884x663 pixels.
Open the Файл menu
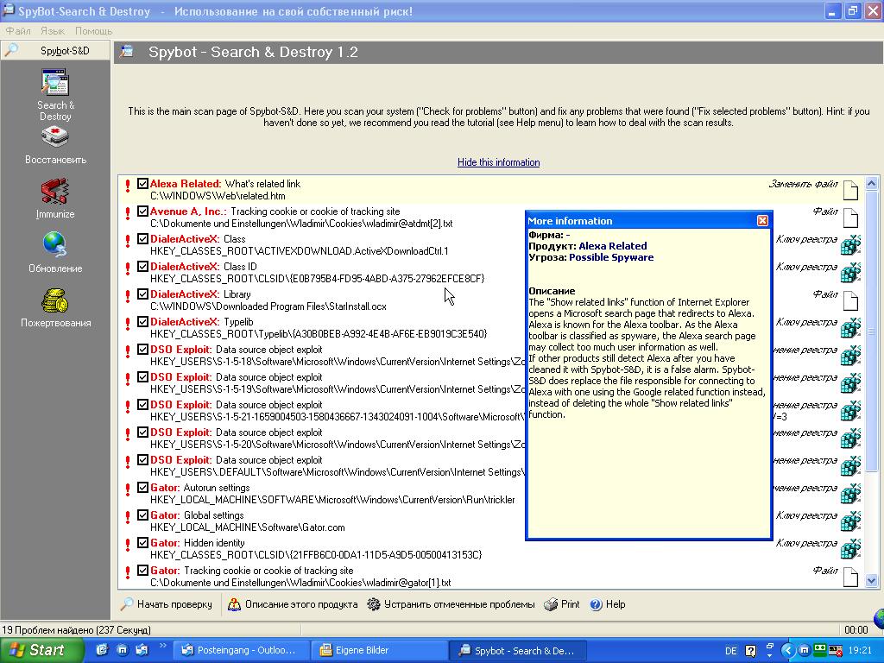click(18, 31)
